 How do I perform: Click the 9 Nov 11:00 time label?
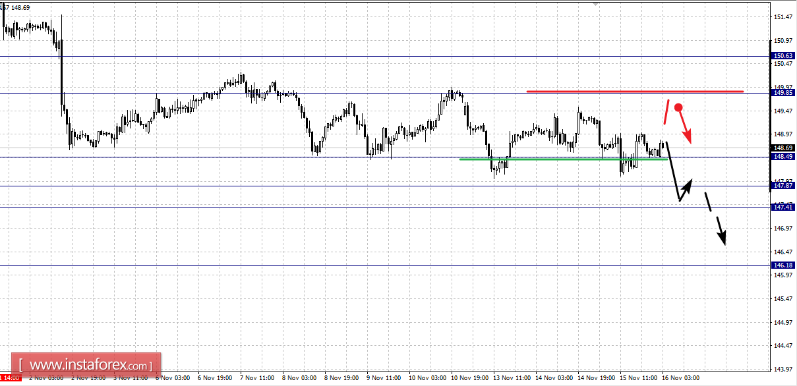(384, 379)
